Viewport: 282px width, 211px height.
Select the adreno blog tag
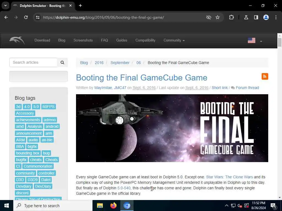(x=50, y=120)
